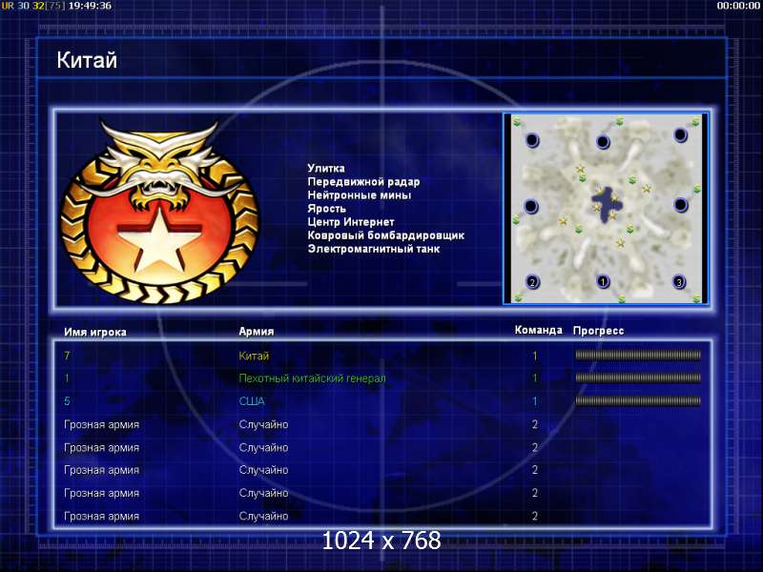Click the army name 'Китай' of player 7

click(254, 356)
